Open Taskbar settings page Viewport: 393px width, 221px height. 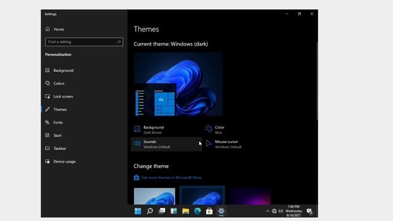pyautogui.click(x=56, y=149)
